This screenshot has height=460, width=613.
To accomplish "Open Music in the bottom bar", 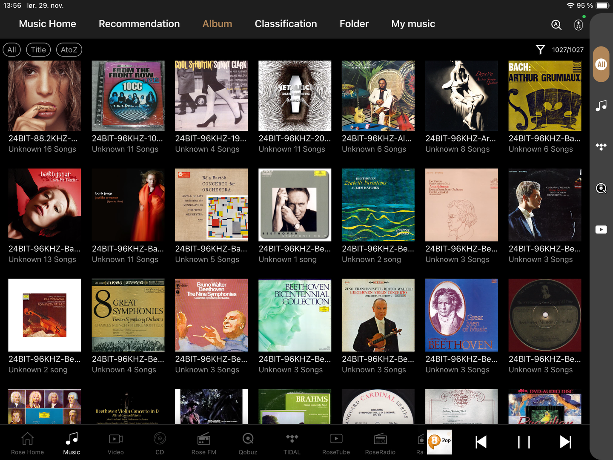I will pyautogui.click(x=72, y=443).
